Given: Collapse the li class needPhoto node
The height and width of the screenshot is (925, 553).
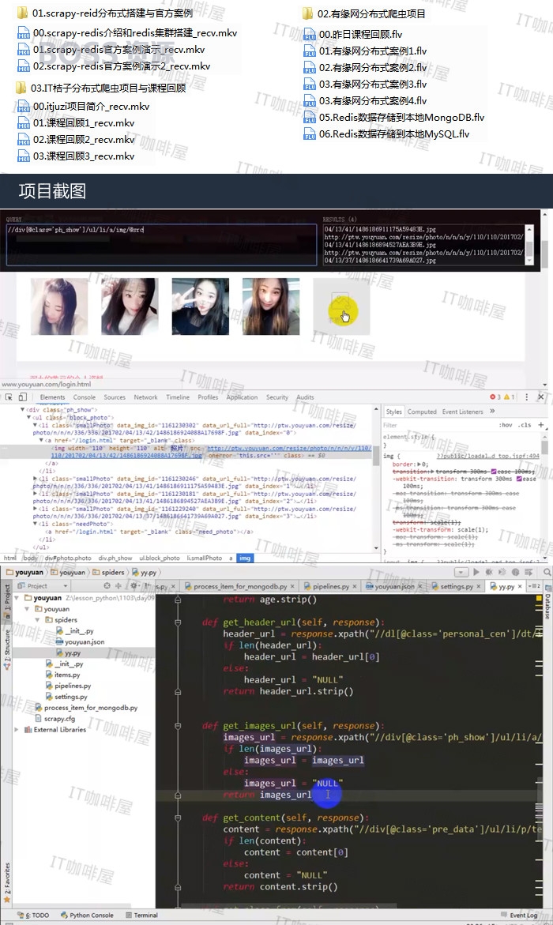Looking at the screenshot, I should (x=35, y=524).
